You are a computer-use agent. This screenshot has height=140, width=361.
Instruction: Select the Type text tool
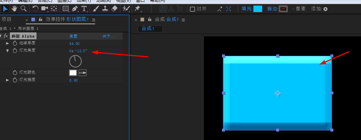(84, 9)
